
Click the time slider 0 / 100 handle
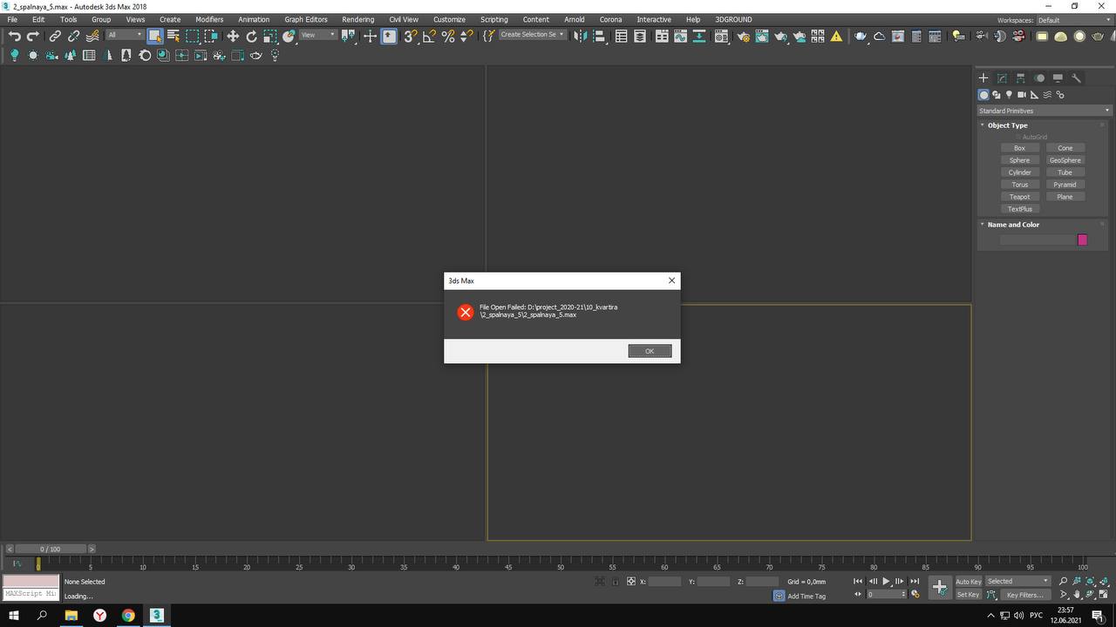tap(50, 549)
